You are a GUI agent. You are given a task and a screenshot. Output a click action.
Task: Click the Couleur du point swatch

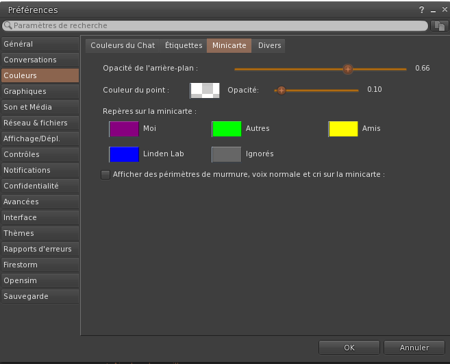coord(205,90)
